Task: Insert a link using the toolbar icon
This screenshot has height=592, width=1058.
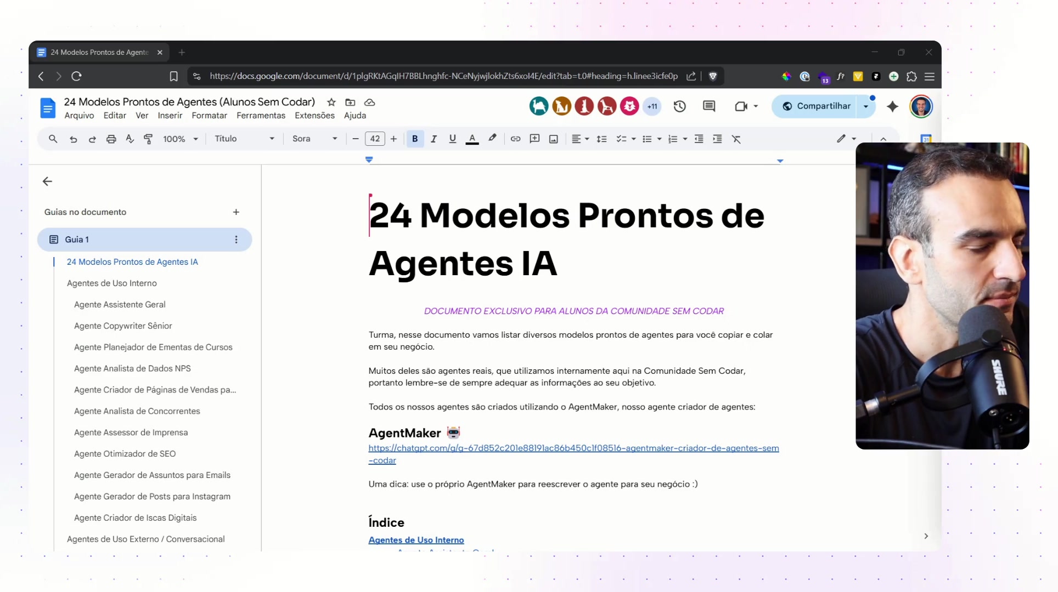Action: point(515,139)
